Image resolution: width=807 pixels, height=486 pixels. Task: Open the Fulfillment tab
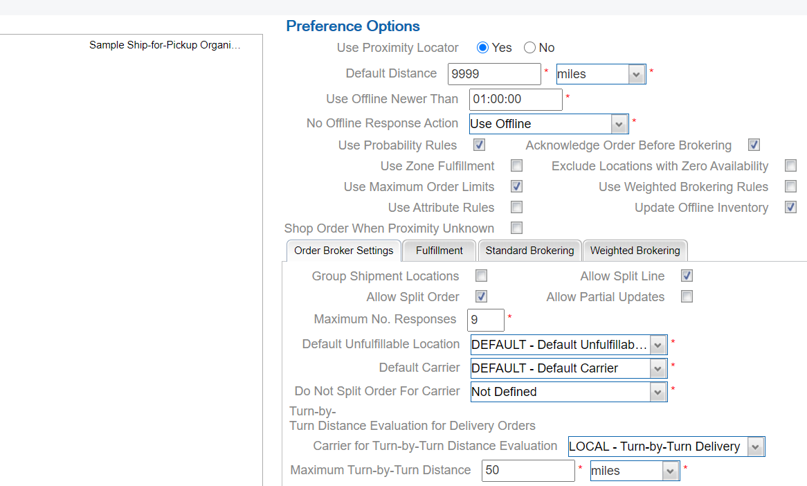[439, 251]
